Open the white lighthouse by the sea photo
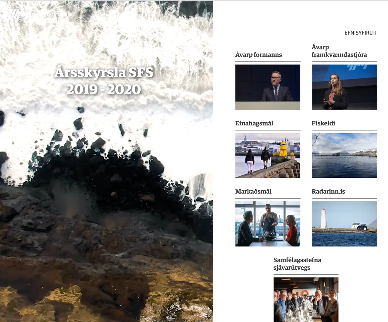Screen dimensions: 388x322 (x=344, y=224)
